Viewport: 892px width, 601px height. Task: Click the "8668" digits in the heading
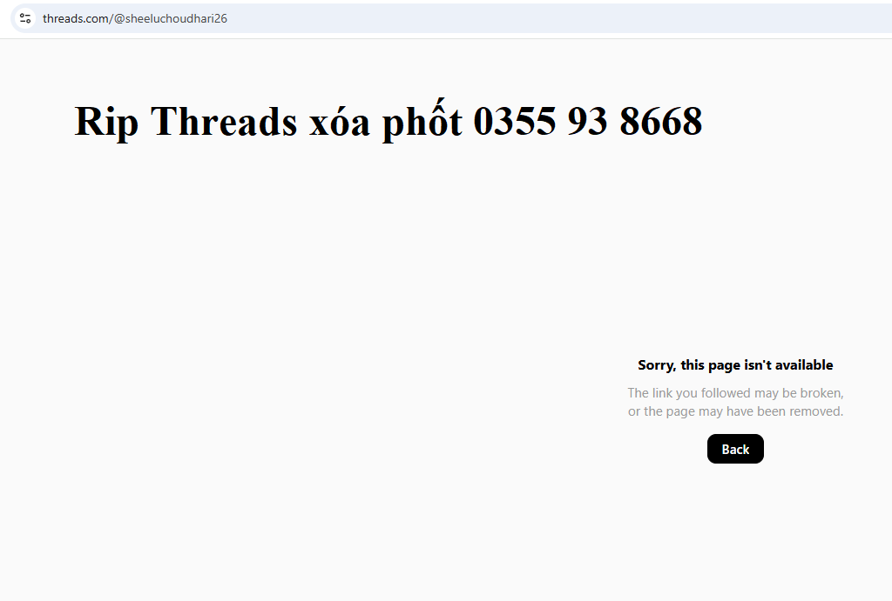(x=660, y=120)
